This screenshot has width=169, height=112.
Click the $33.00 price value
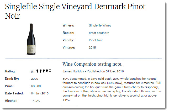click(x=36, y=86)
